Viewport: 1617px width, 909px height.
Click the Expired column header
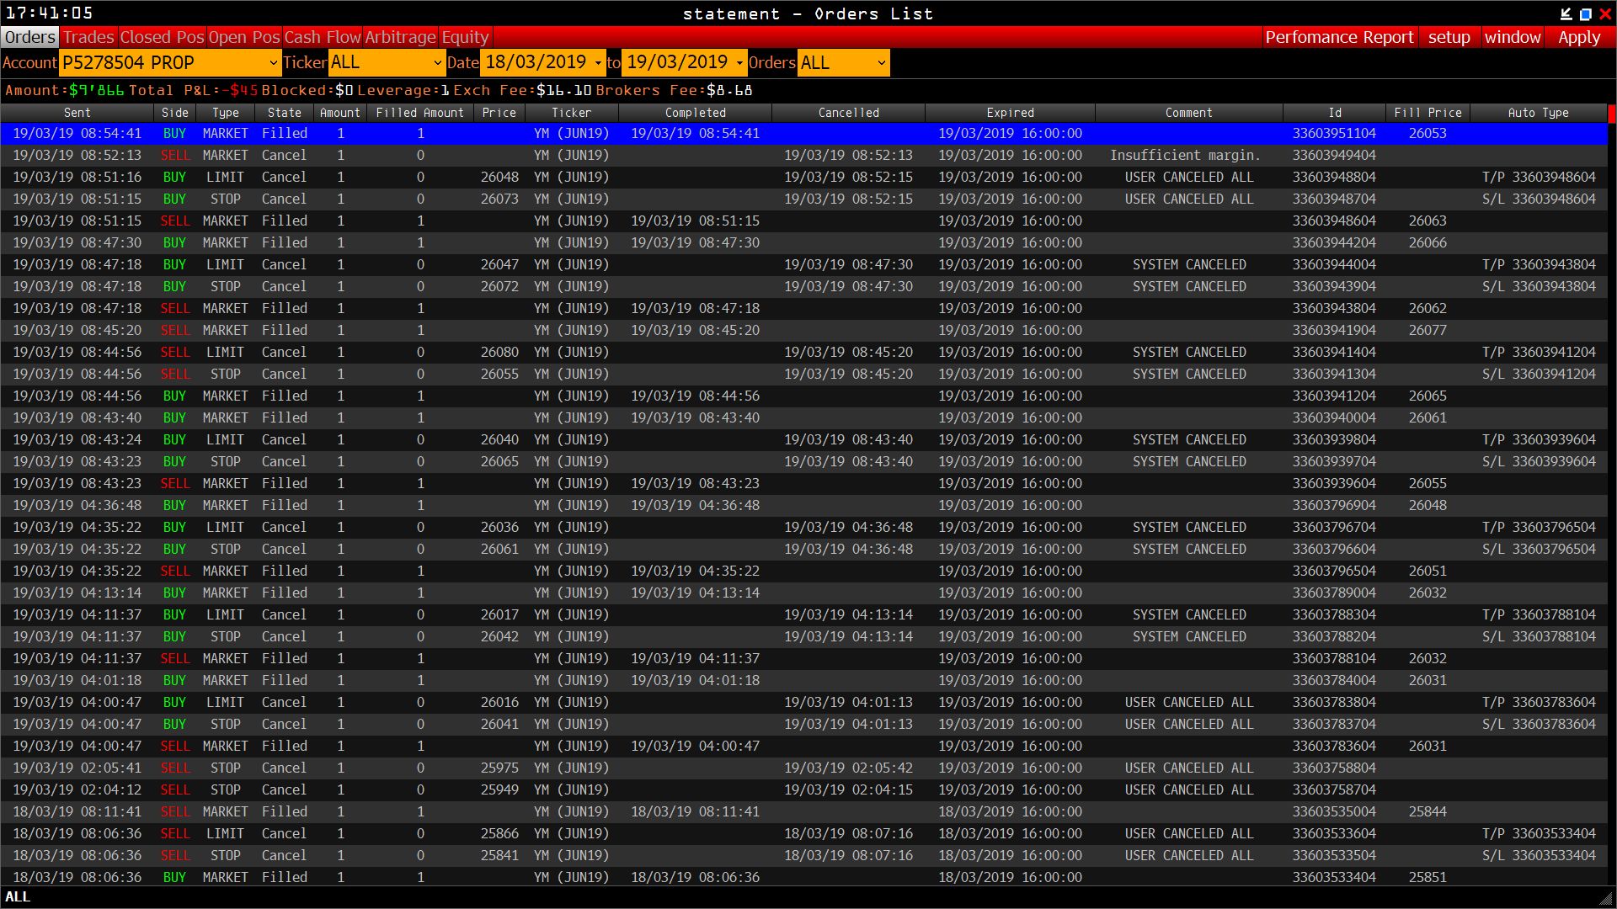coord(1011,113)
